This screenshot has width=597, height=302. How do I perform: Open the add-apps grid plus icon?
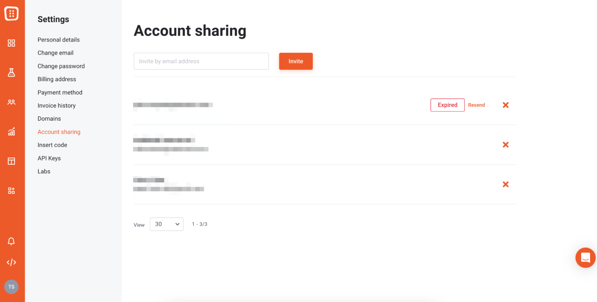coord(12,190)
